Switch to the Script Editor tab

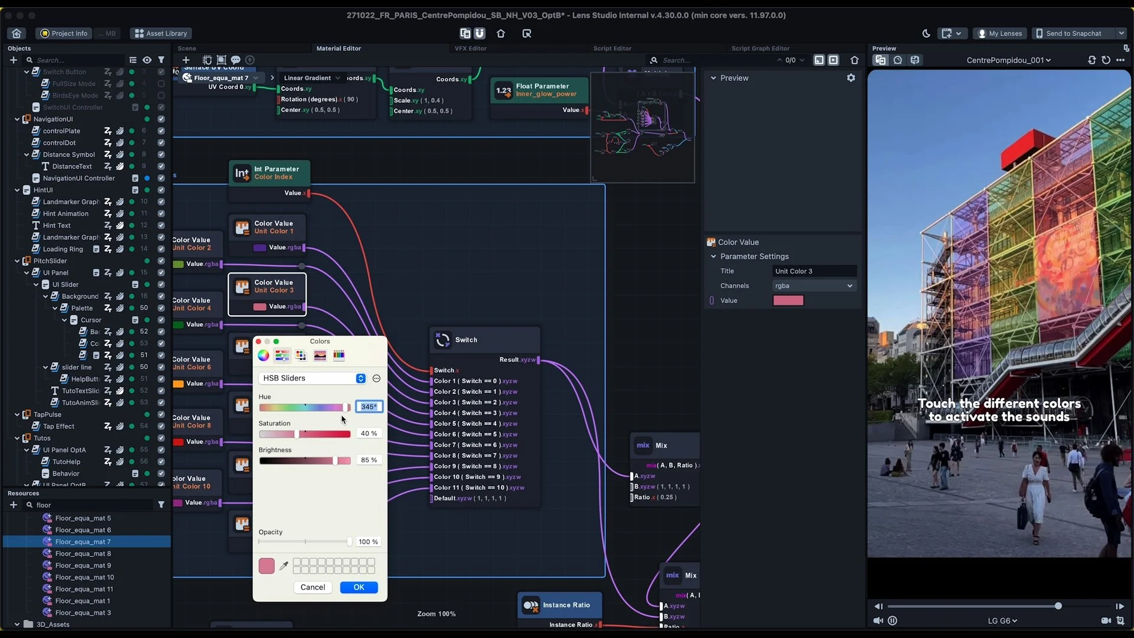coord(612,48)
